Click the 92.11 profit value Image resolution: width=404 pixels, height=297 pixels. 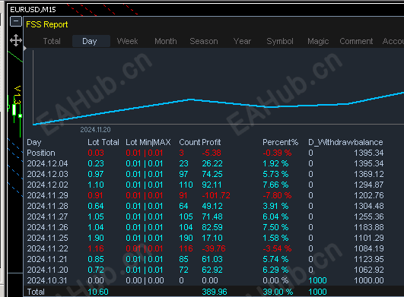point(212,185)
